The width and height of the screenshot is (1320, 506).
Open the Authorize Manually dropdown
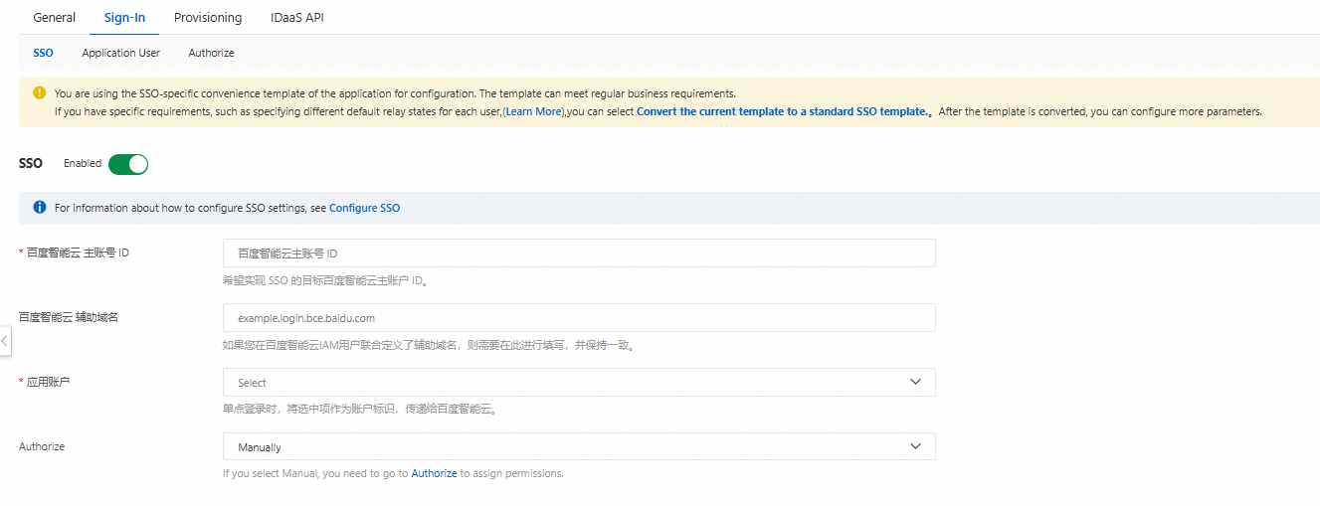click(x=579, y=447)
